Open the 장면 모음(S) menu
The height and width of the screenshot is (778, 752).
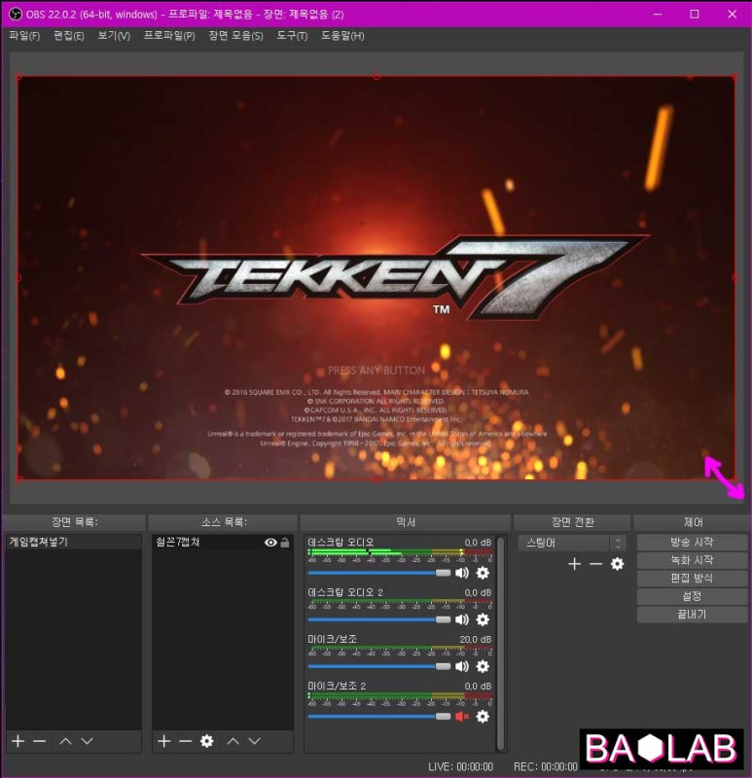235,36
